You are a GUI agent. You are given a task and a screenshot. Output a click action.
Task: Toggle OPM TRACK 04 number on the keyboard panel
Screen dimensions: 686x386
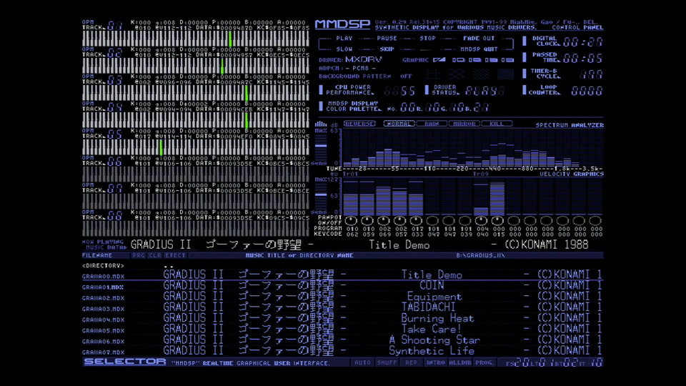tap(114, 107)
